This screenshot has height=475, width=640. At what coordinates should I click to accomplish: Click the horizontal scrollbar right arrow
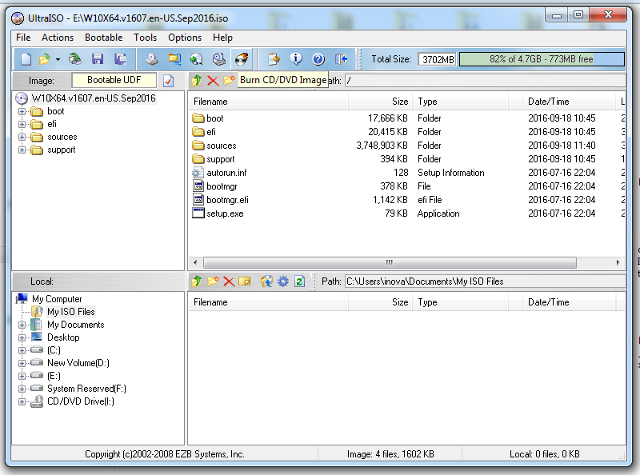[x=618, y=262]
